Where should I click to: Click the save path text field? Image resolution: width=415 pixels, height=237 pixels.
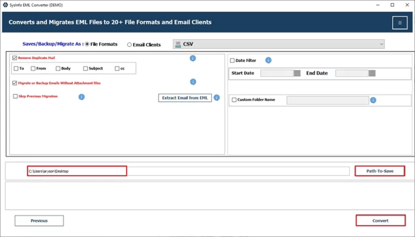point(188,171)
